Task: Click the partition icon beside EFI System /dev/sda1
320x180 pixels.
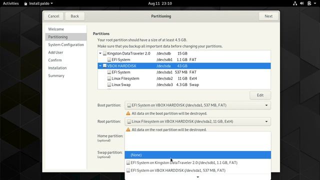Action: 109,72
